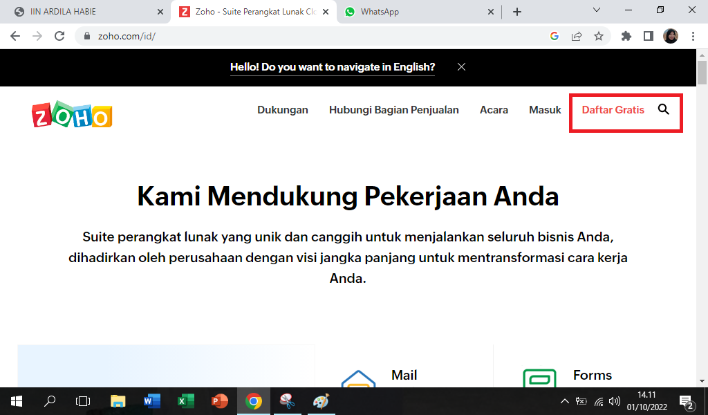Click Daftar Gratis to sign up
This screenshot has width=708, height=415.
click(613, 110)
